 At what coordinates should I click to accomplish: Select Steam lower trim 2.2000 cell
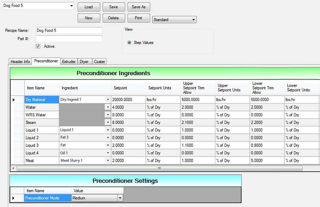[x=267, y=123]
